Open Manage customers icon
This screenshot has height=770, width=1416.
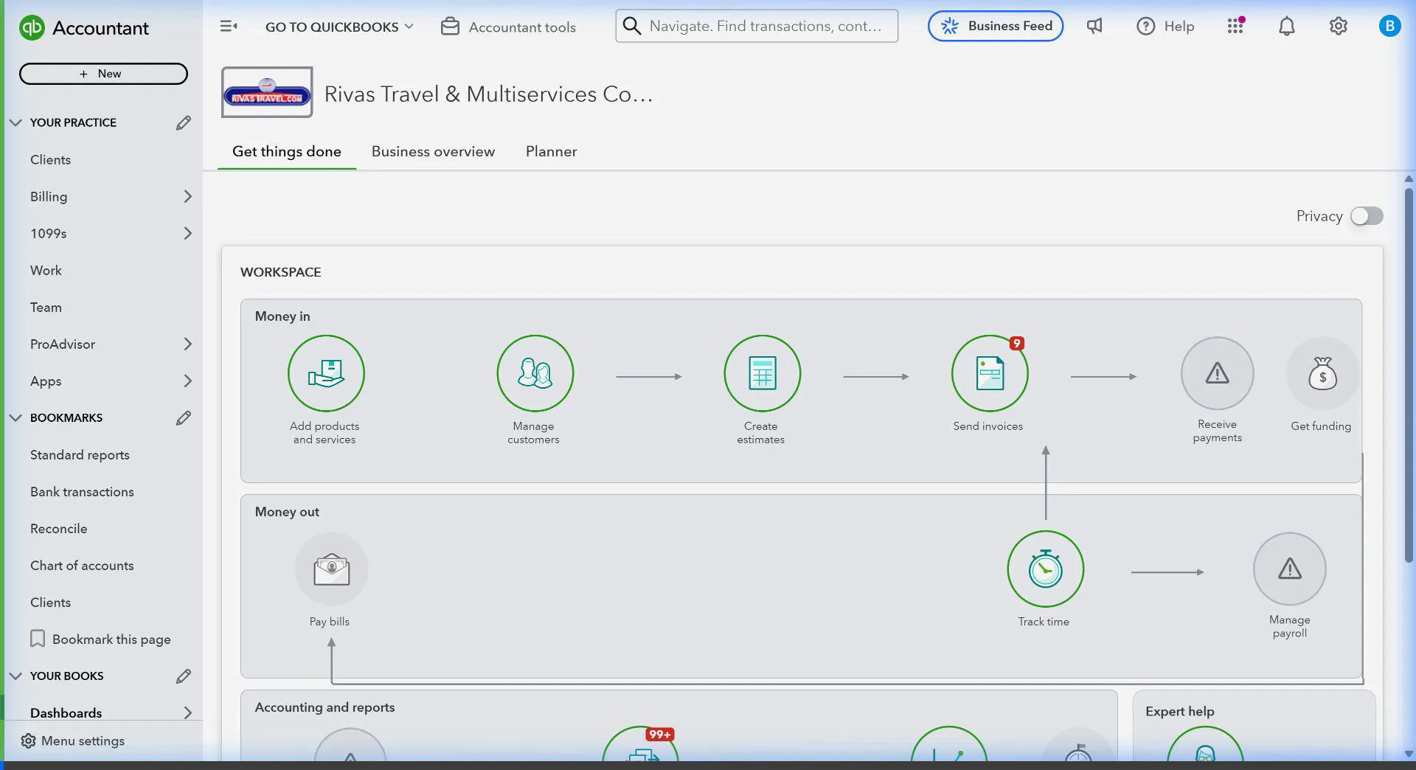[x=535, y=373]
